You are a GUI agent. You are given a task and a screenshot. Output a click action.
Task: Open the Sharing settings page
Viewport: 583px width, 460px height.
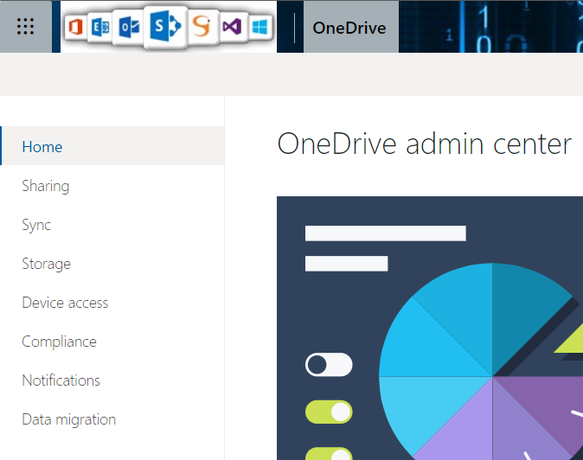46,186
